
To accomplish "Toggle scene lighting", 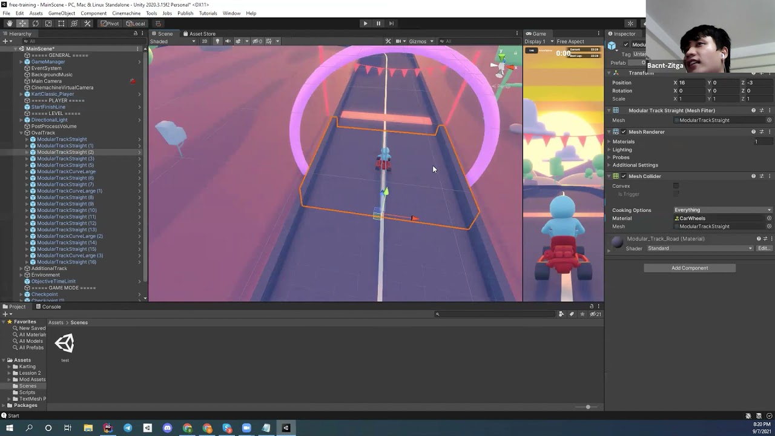I will tap(217, 41).
